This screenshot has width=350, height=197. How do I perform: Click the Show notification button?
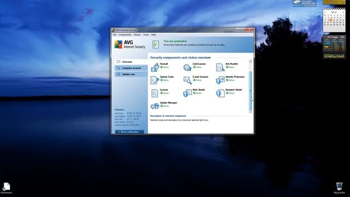130,132
